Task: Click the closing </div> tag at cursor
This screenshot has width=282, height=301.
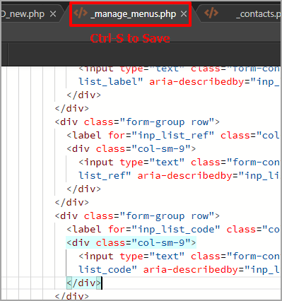Action: click(84, 283)
